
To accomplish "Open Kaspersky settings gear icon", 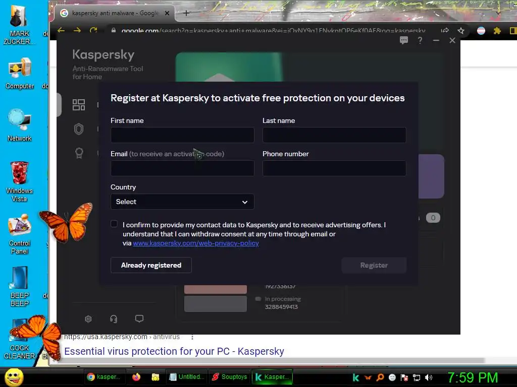I will (x=88, y=319).
